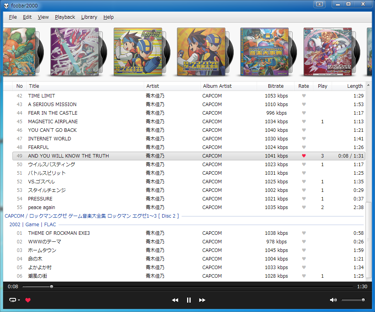The width and height of the screenshot is (375, 312).
Task: Select the striped Rockman EXE album cover
Action: [138, 52]
